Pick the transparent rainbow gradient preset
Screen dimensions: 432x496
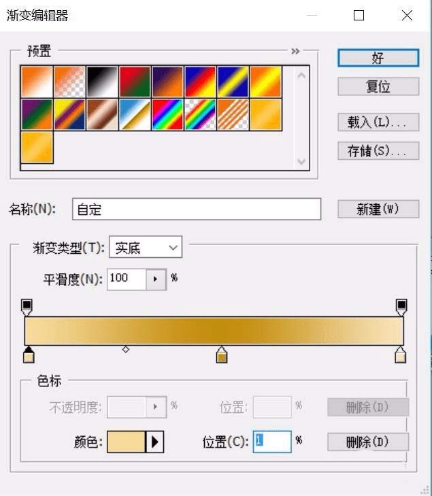(200, 114)
